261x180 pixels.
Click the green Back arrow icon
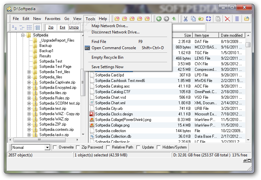pos(159,19)
